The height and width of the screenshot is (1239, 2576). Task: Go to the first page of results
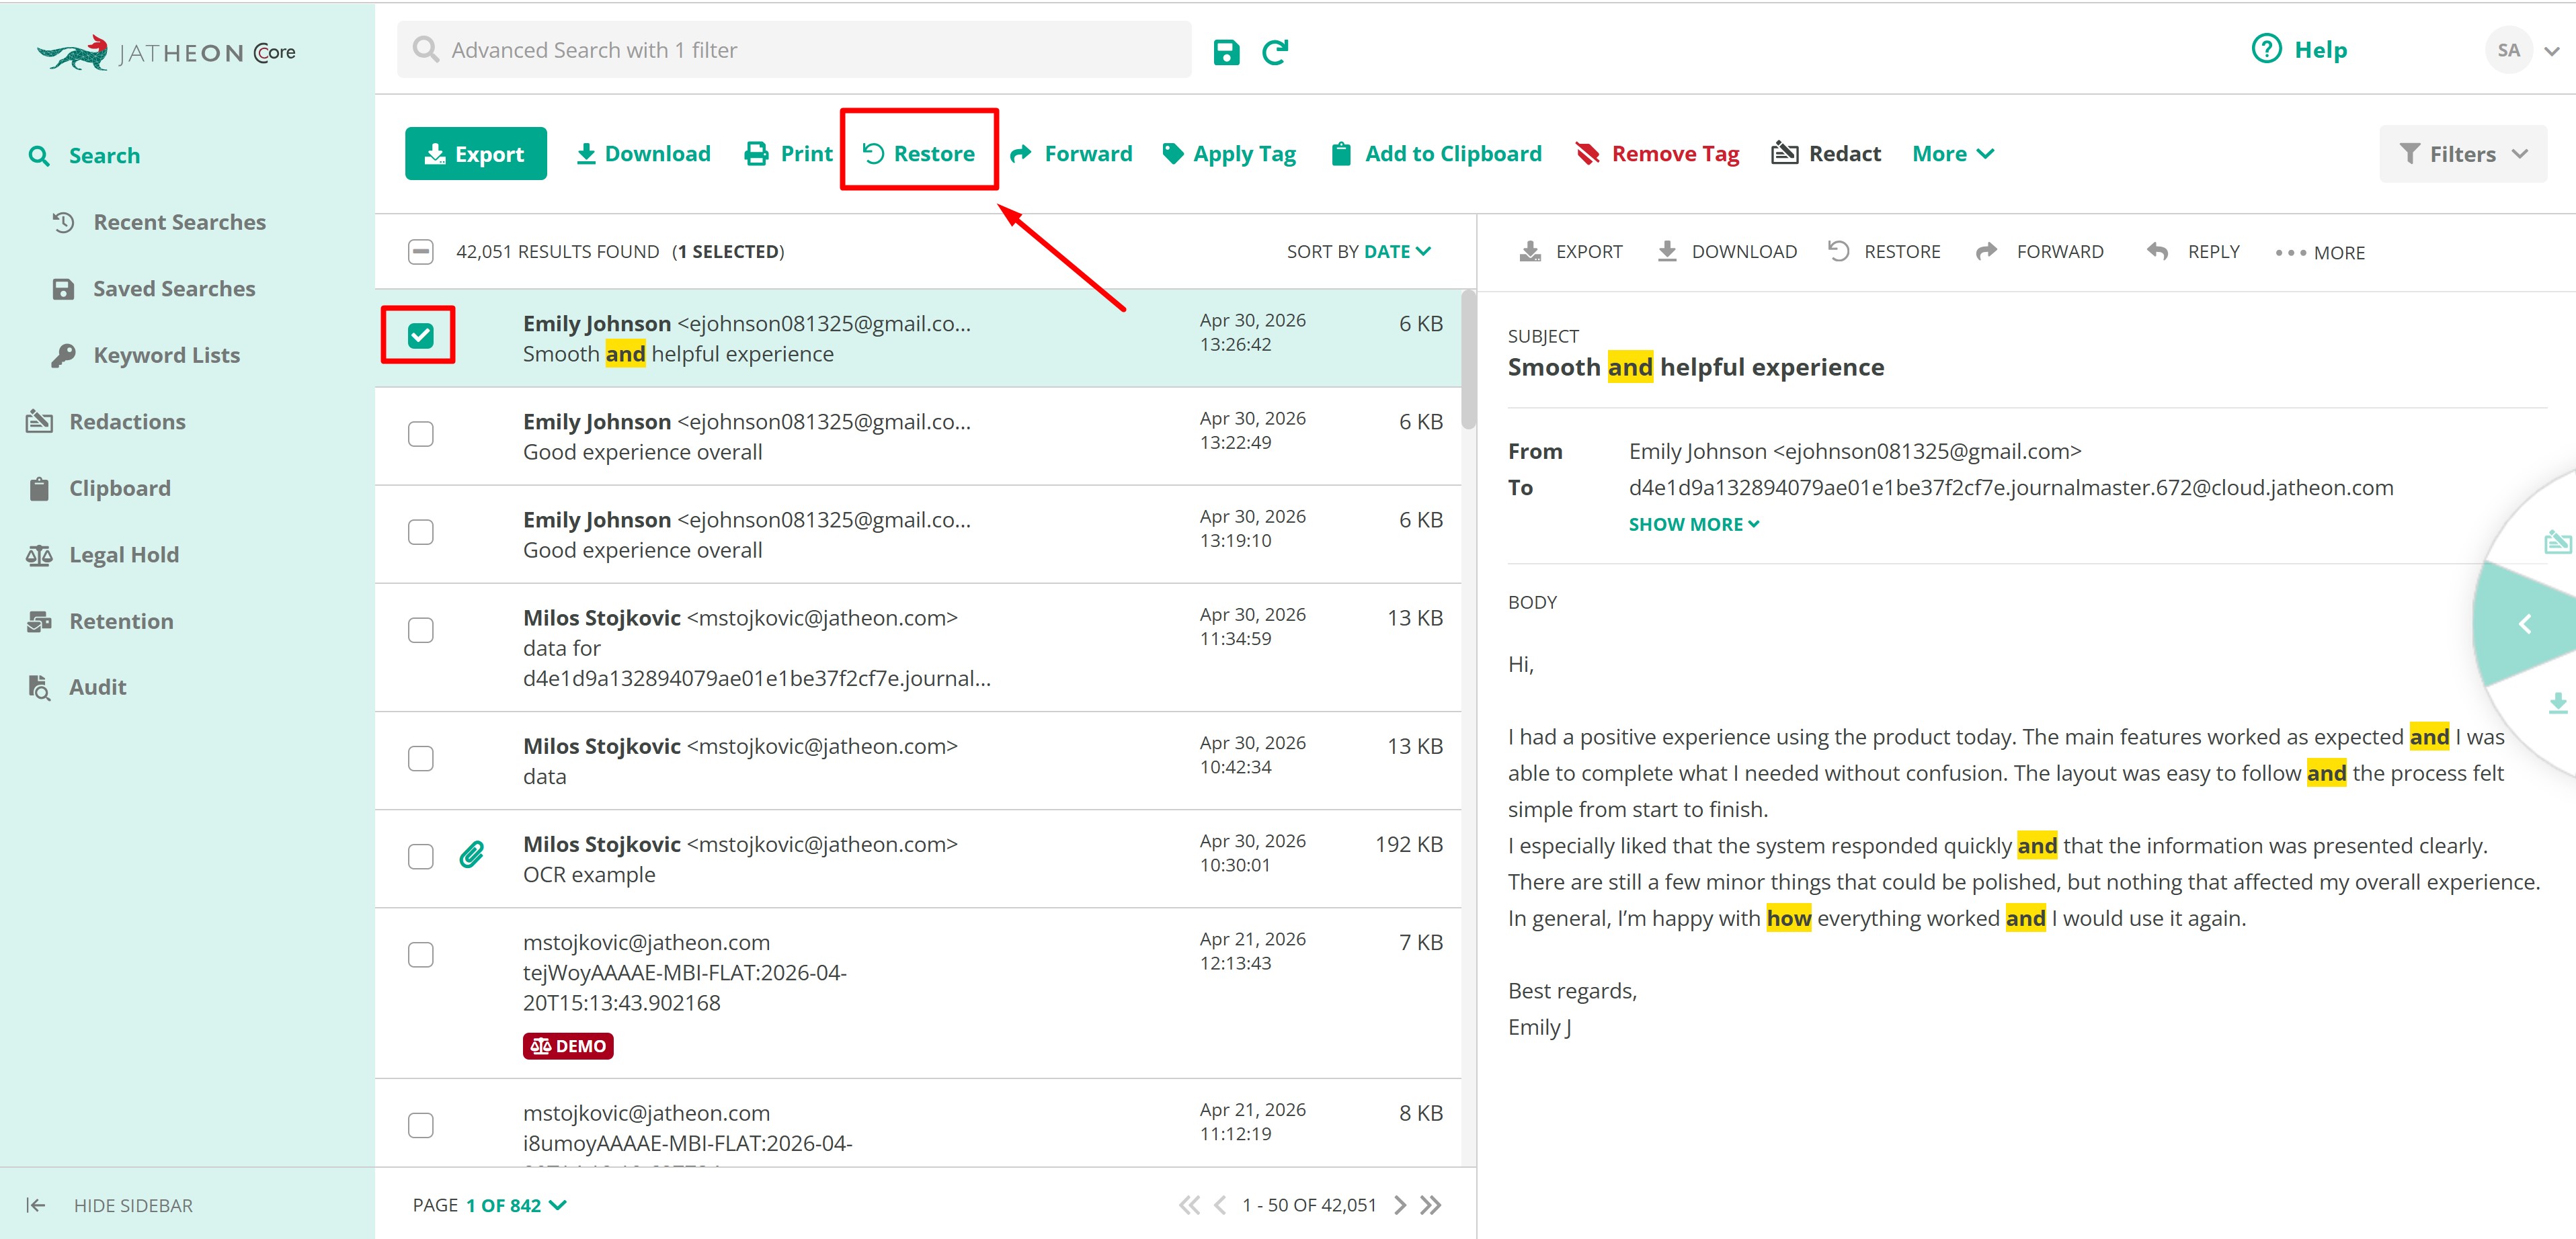point(1188,1205)
